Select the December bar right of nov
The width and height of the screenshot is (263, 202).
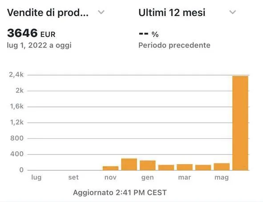point(129,164)
